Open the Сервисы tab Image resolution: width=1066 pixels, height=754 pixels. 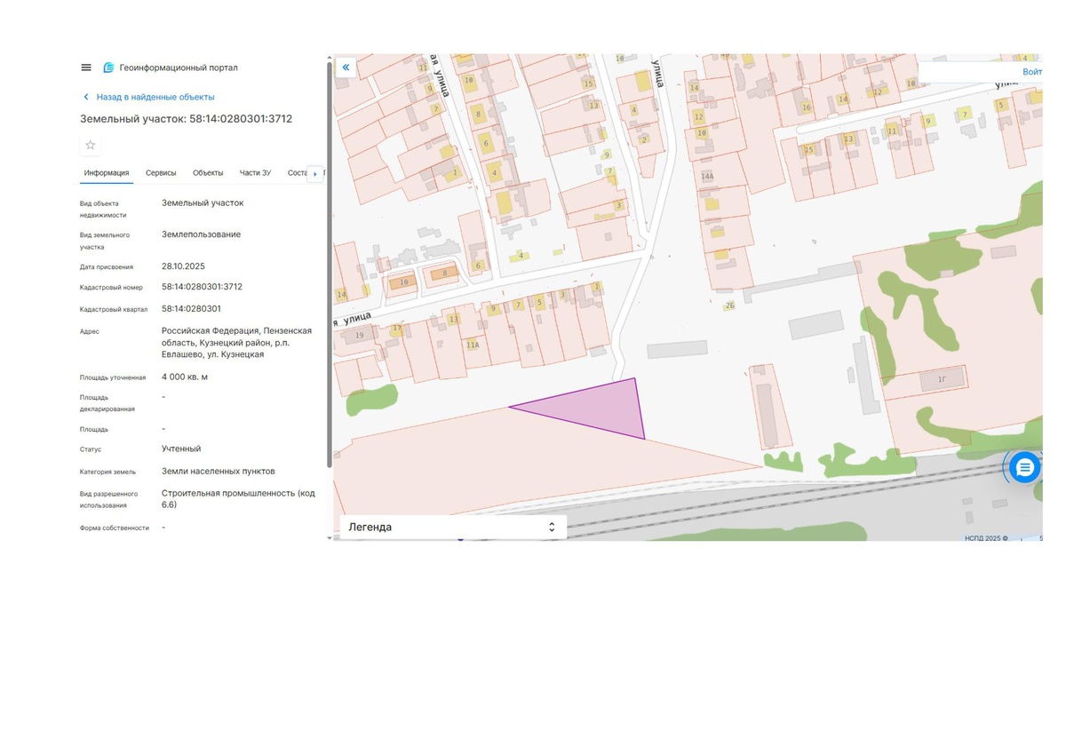[x=161, y=173]
